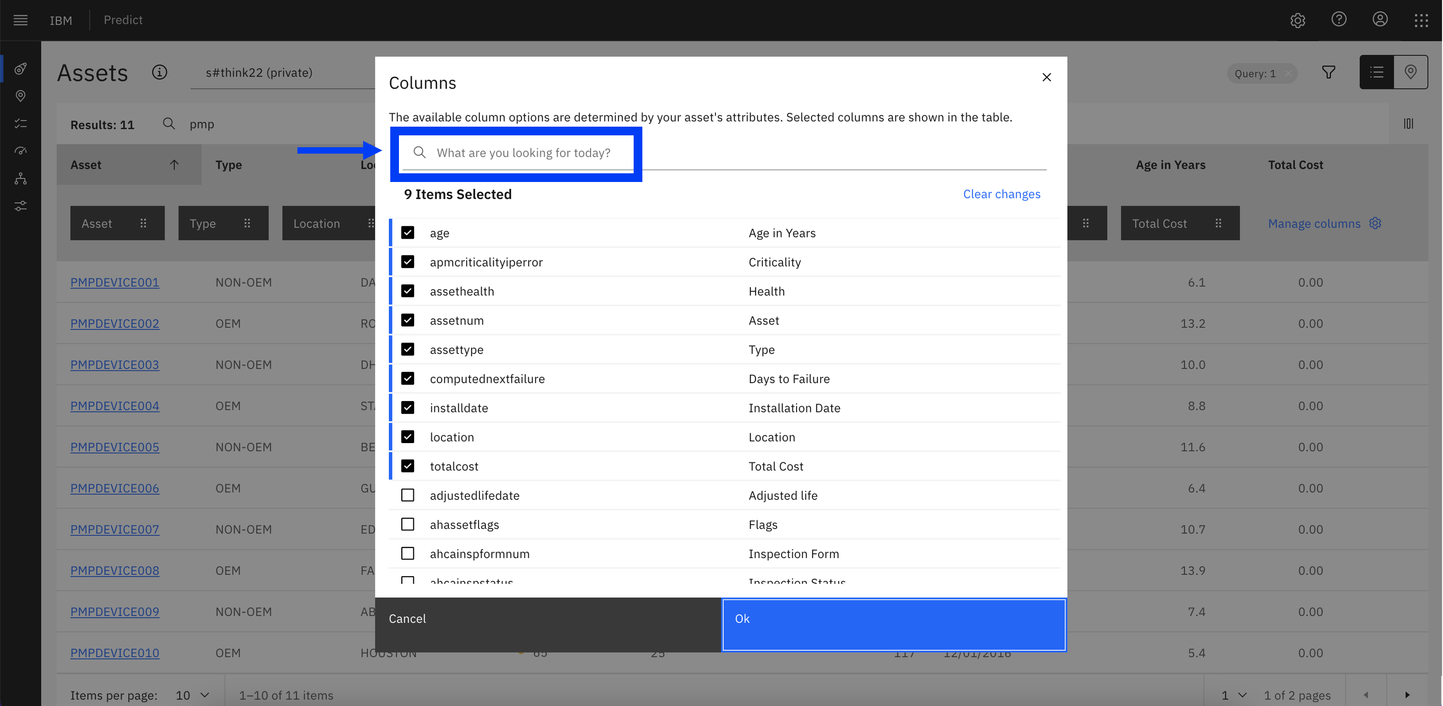Click the Location column chip
1443x706 pixels.
tap(329, 223)
